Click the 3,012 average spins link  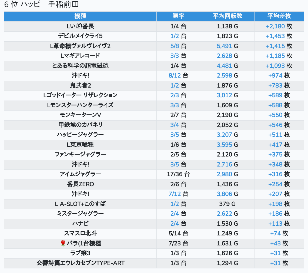[x=224, y=95]
